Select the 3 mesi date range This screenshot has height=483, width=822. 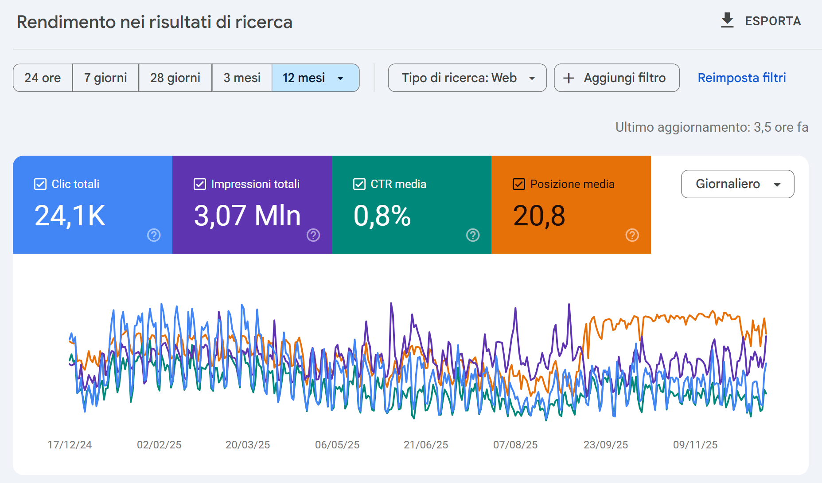pyautogui.click(x=242, y=78)
